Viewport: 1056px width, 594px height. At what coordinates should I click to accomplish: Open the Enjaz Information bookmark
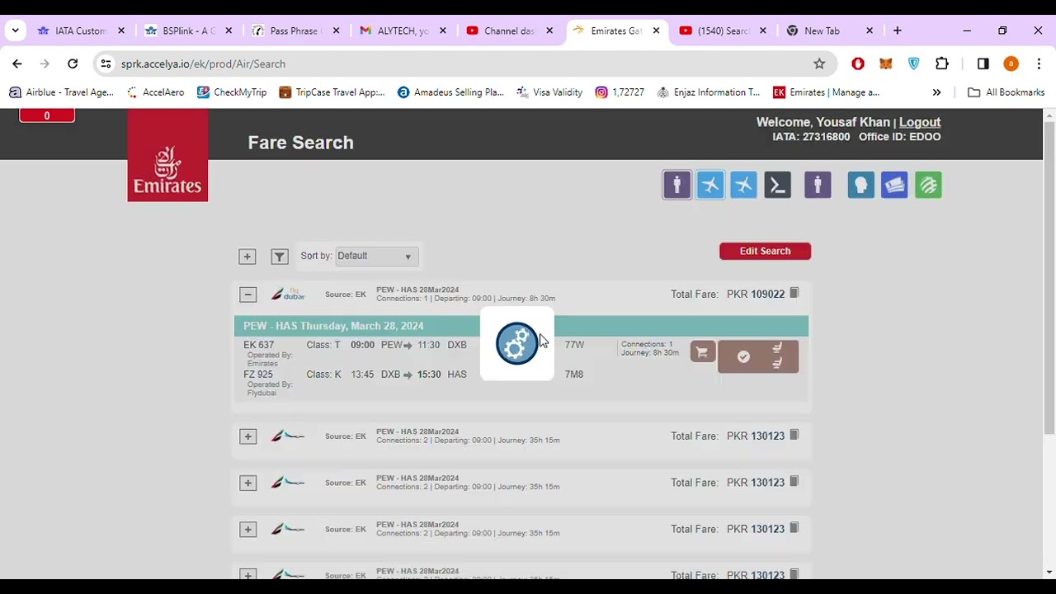[x=709, y=92]
